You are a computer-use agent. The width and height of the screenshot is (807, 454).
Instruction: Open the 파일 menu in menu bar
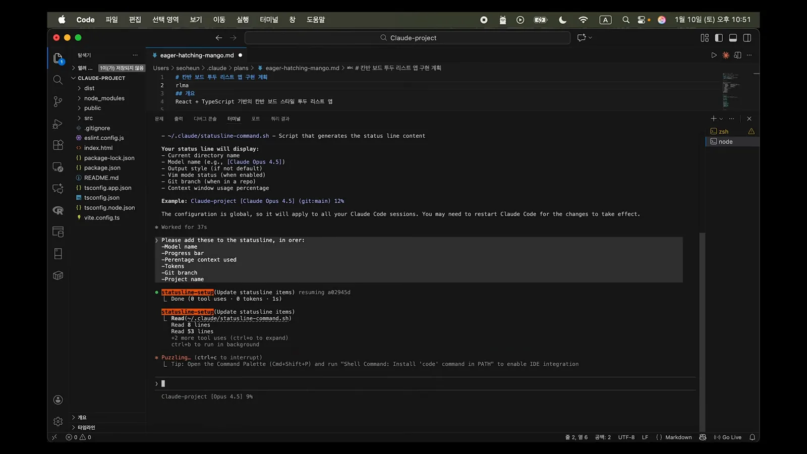tap(111, 20)
